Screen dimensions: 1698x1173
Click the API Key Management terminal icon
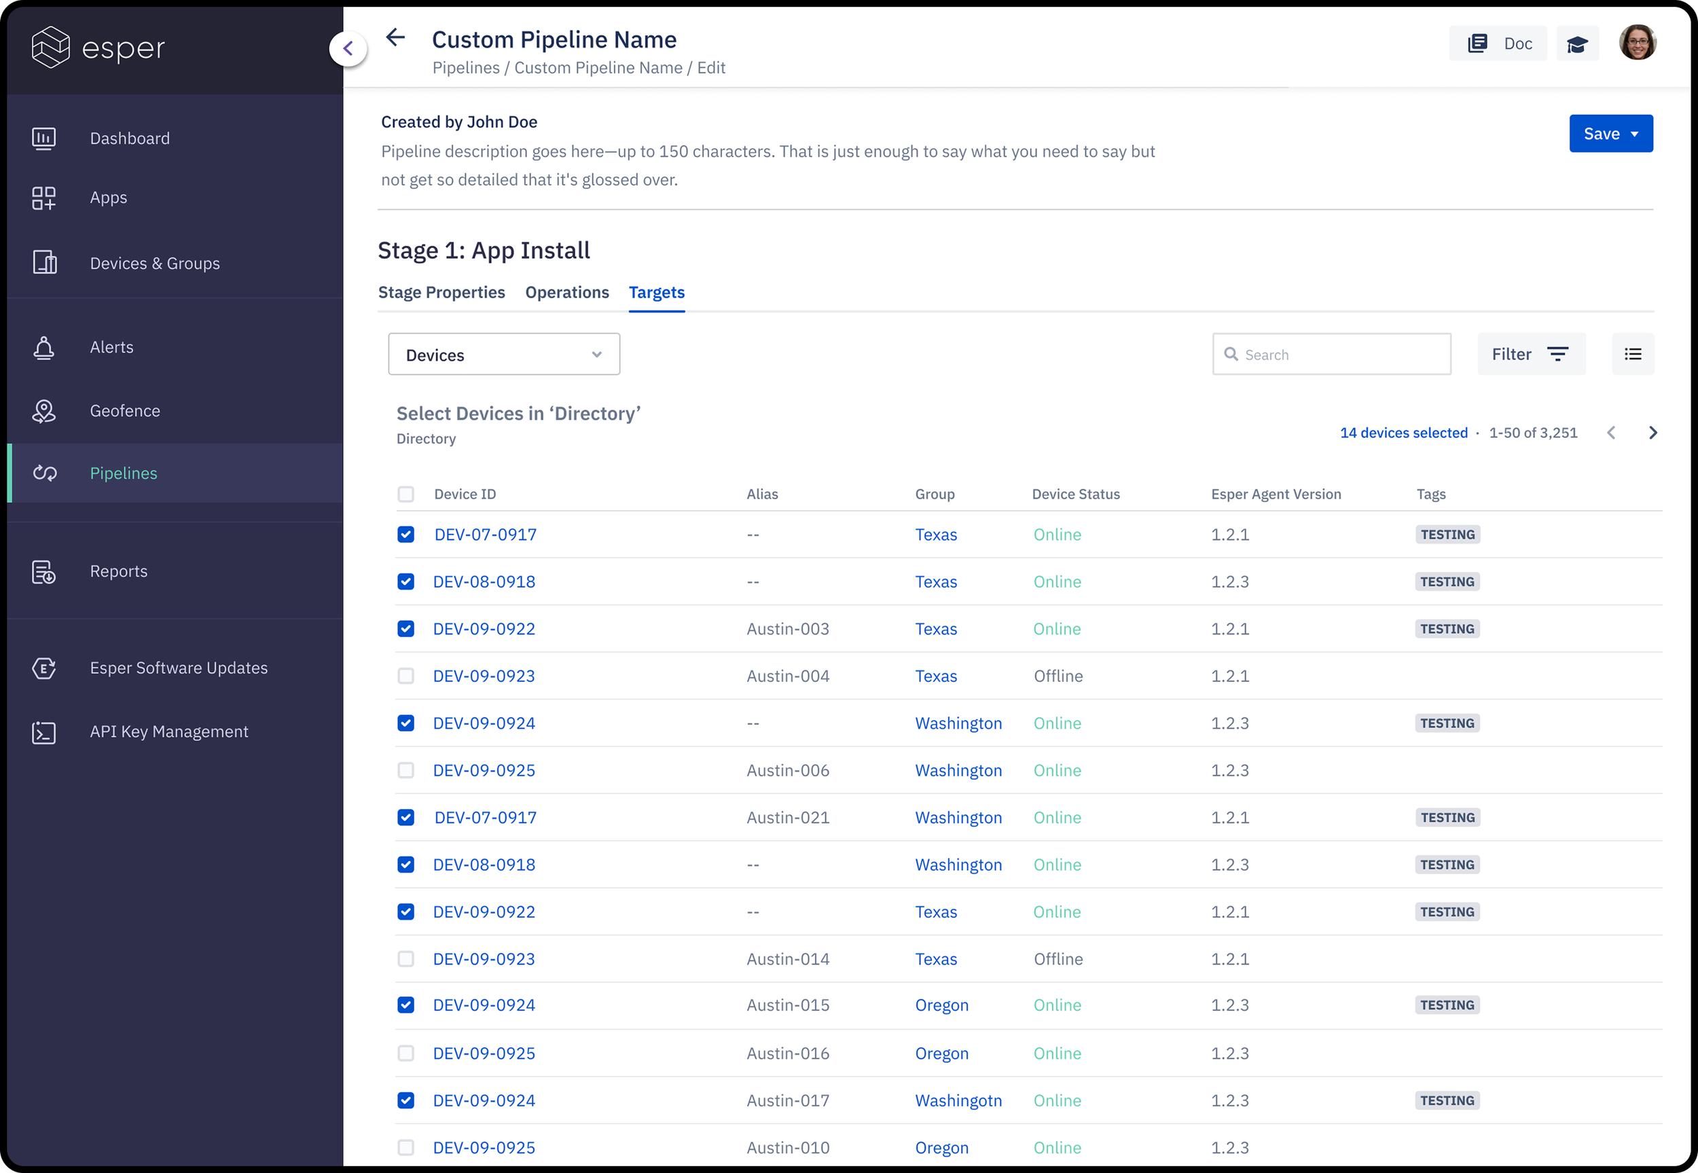point(43,732)
